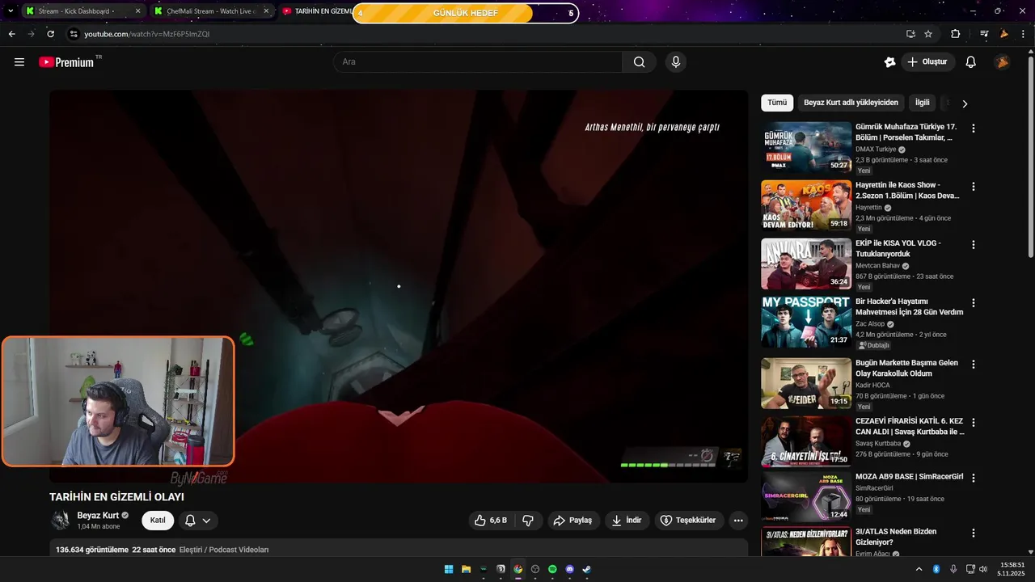Image resolution: width=1035 pixels, height=582 pixels.
Task: Open Eleştiri / Podcast Videoları link
Action: pyautogui.click(x=224, y=550)
